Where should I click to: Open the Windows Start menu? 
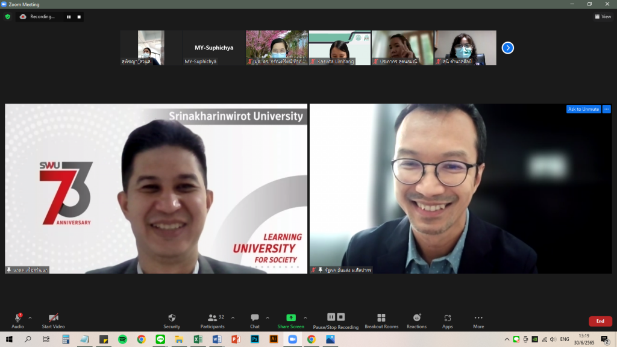click(9, 339)
